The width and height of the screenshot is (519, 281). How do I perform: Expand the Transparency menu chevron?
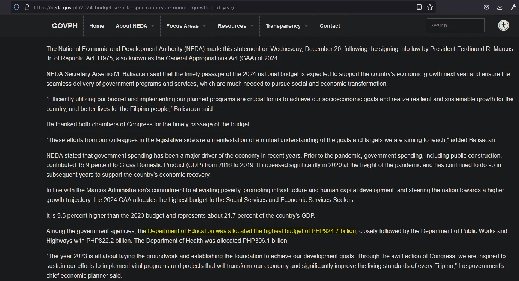click(306, 26)
